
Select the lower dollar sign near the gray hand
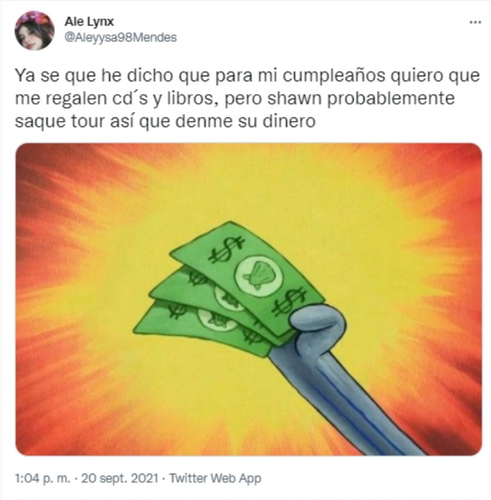tap(291, 302)
